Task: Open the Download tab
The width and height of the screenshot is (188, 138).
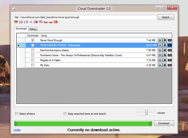Action: (x=21, y=29)
